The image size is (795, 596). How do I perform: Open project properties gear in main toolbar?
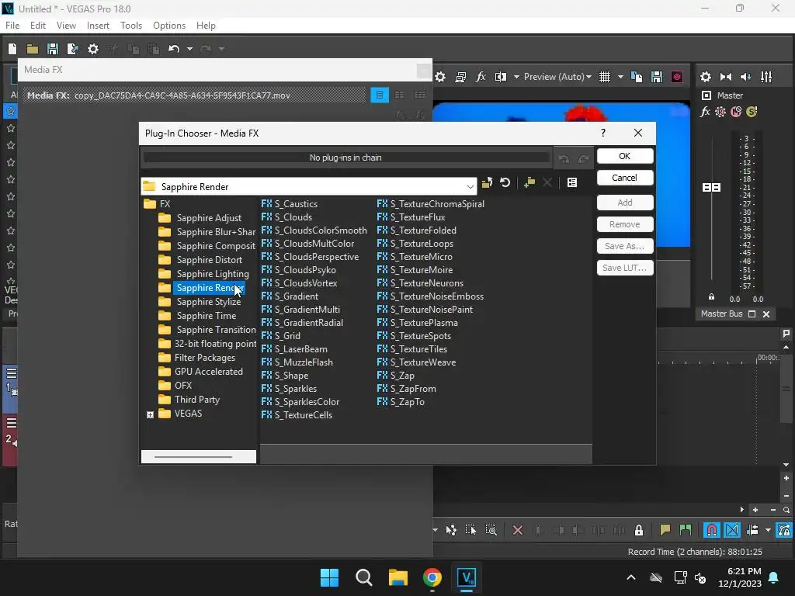(x=93, y=49)
